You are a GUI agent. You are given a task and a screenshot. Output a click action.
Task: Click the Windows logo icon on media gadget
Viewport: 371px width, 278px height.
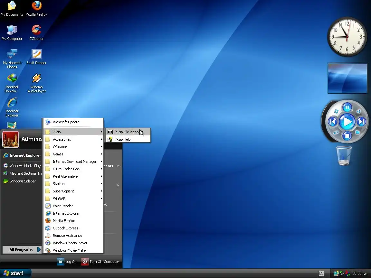tap(336, 111)
